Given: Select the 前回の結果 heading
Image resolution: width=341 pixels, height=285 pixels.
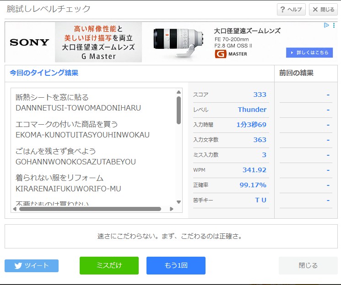Looking at the screenshot, I should click(296, 73).
